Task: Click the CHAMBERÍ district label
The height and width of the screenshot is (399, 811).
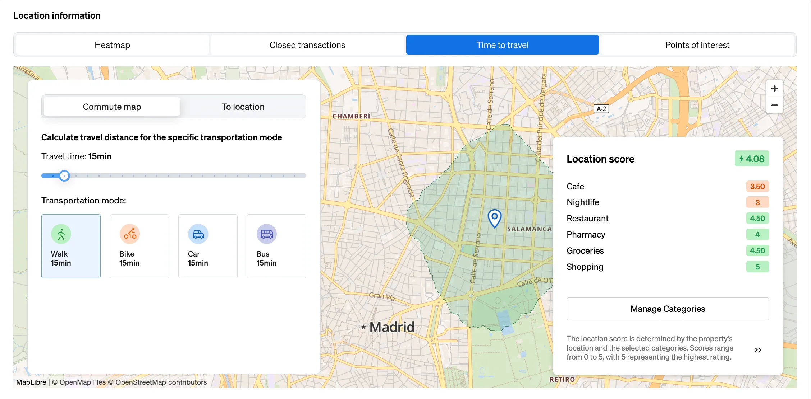Action: pos(351,116)
